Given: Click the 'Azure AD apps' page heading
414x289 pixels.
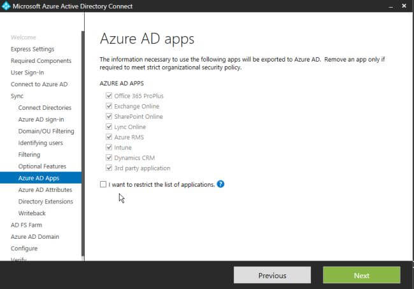Looking at the screenshot, I should 147,39.
